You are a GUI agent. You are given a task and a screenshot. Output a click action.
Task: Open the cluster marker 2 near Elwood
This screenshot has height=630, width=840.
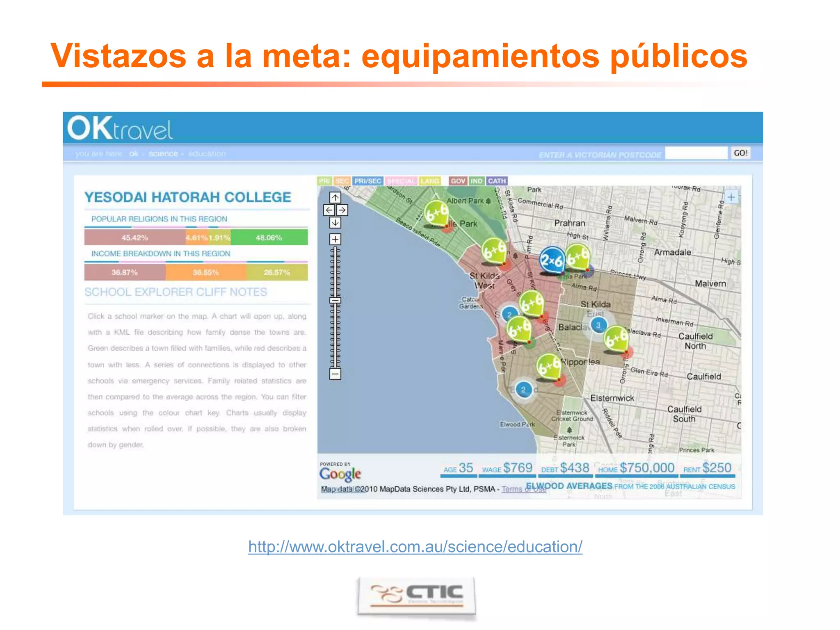click(523, 390)
